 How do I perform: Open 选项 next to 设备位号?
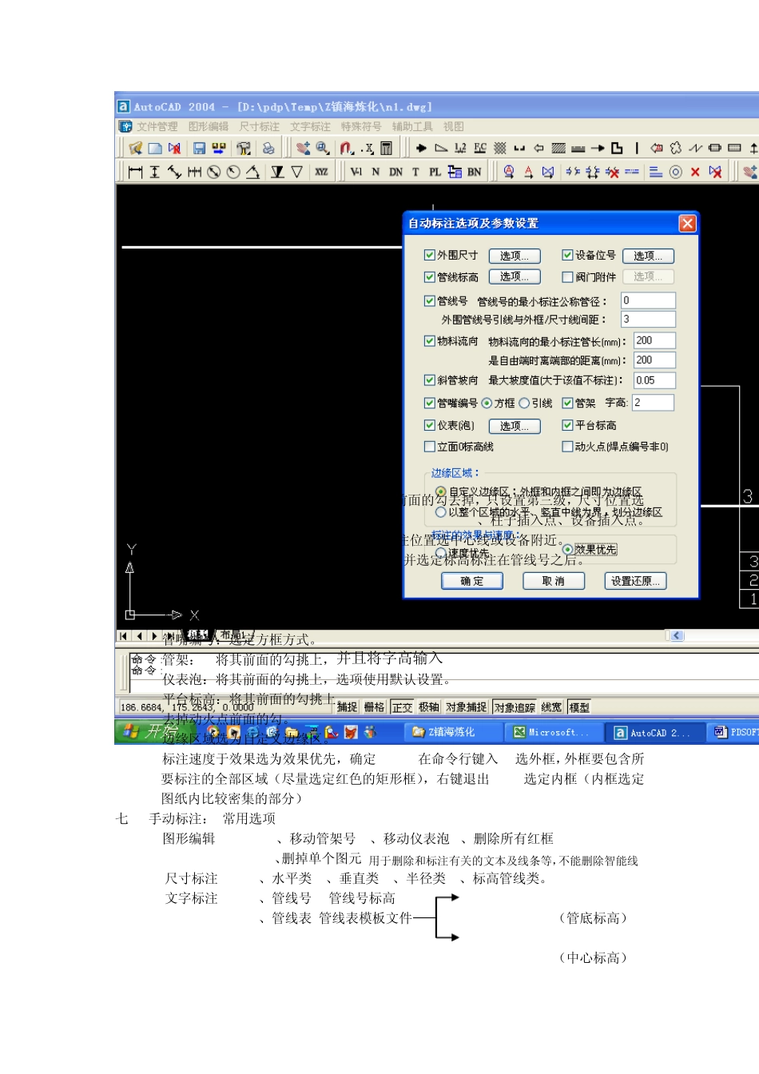click(x=648, y=256)
